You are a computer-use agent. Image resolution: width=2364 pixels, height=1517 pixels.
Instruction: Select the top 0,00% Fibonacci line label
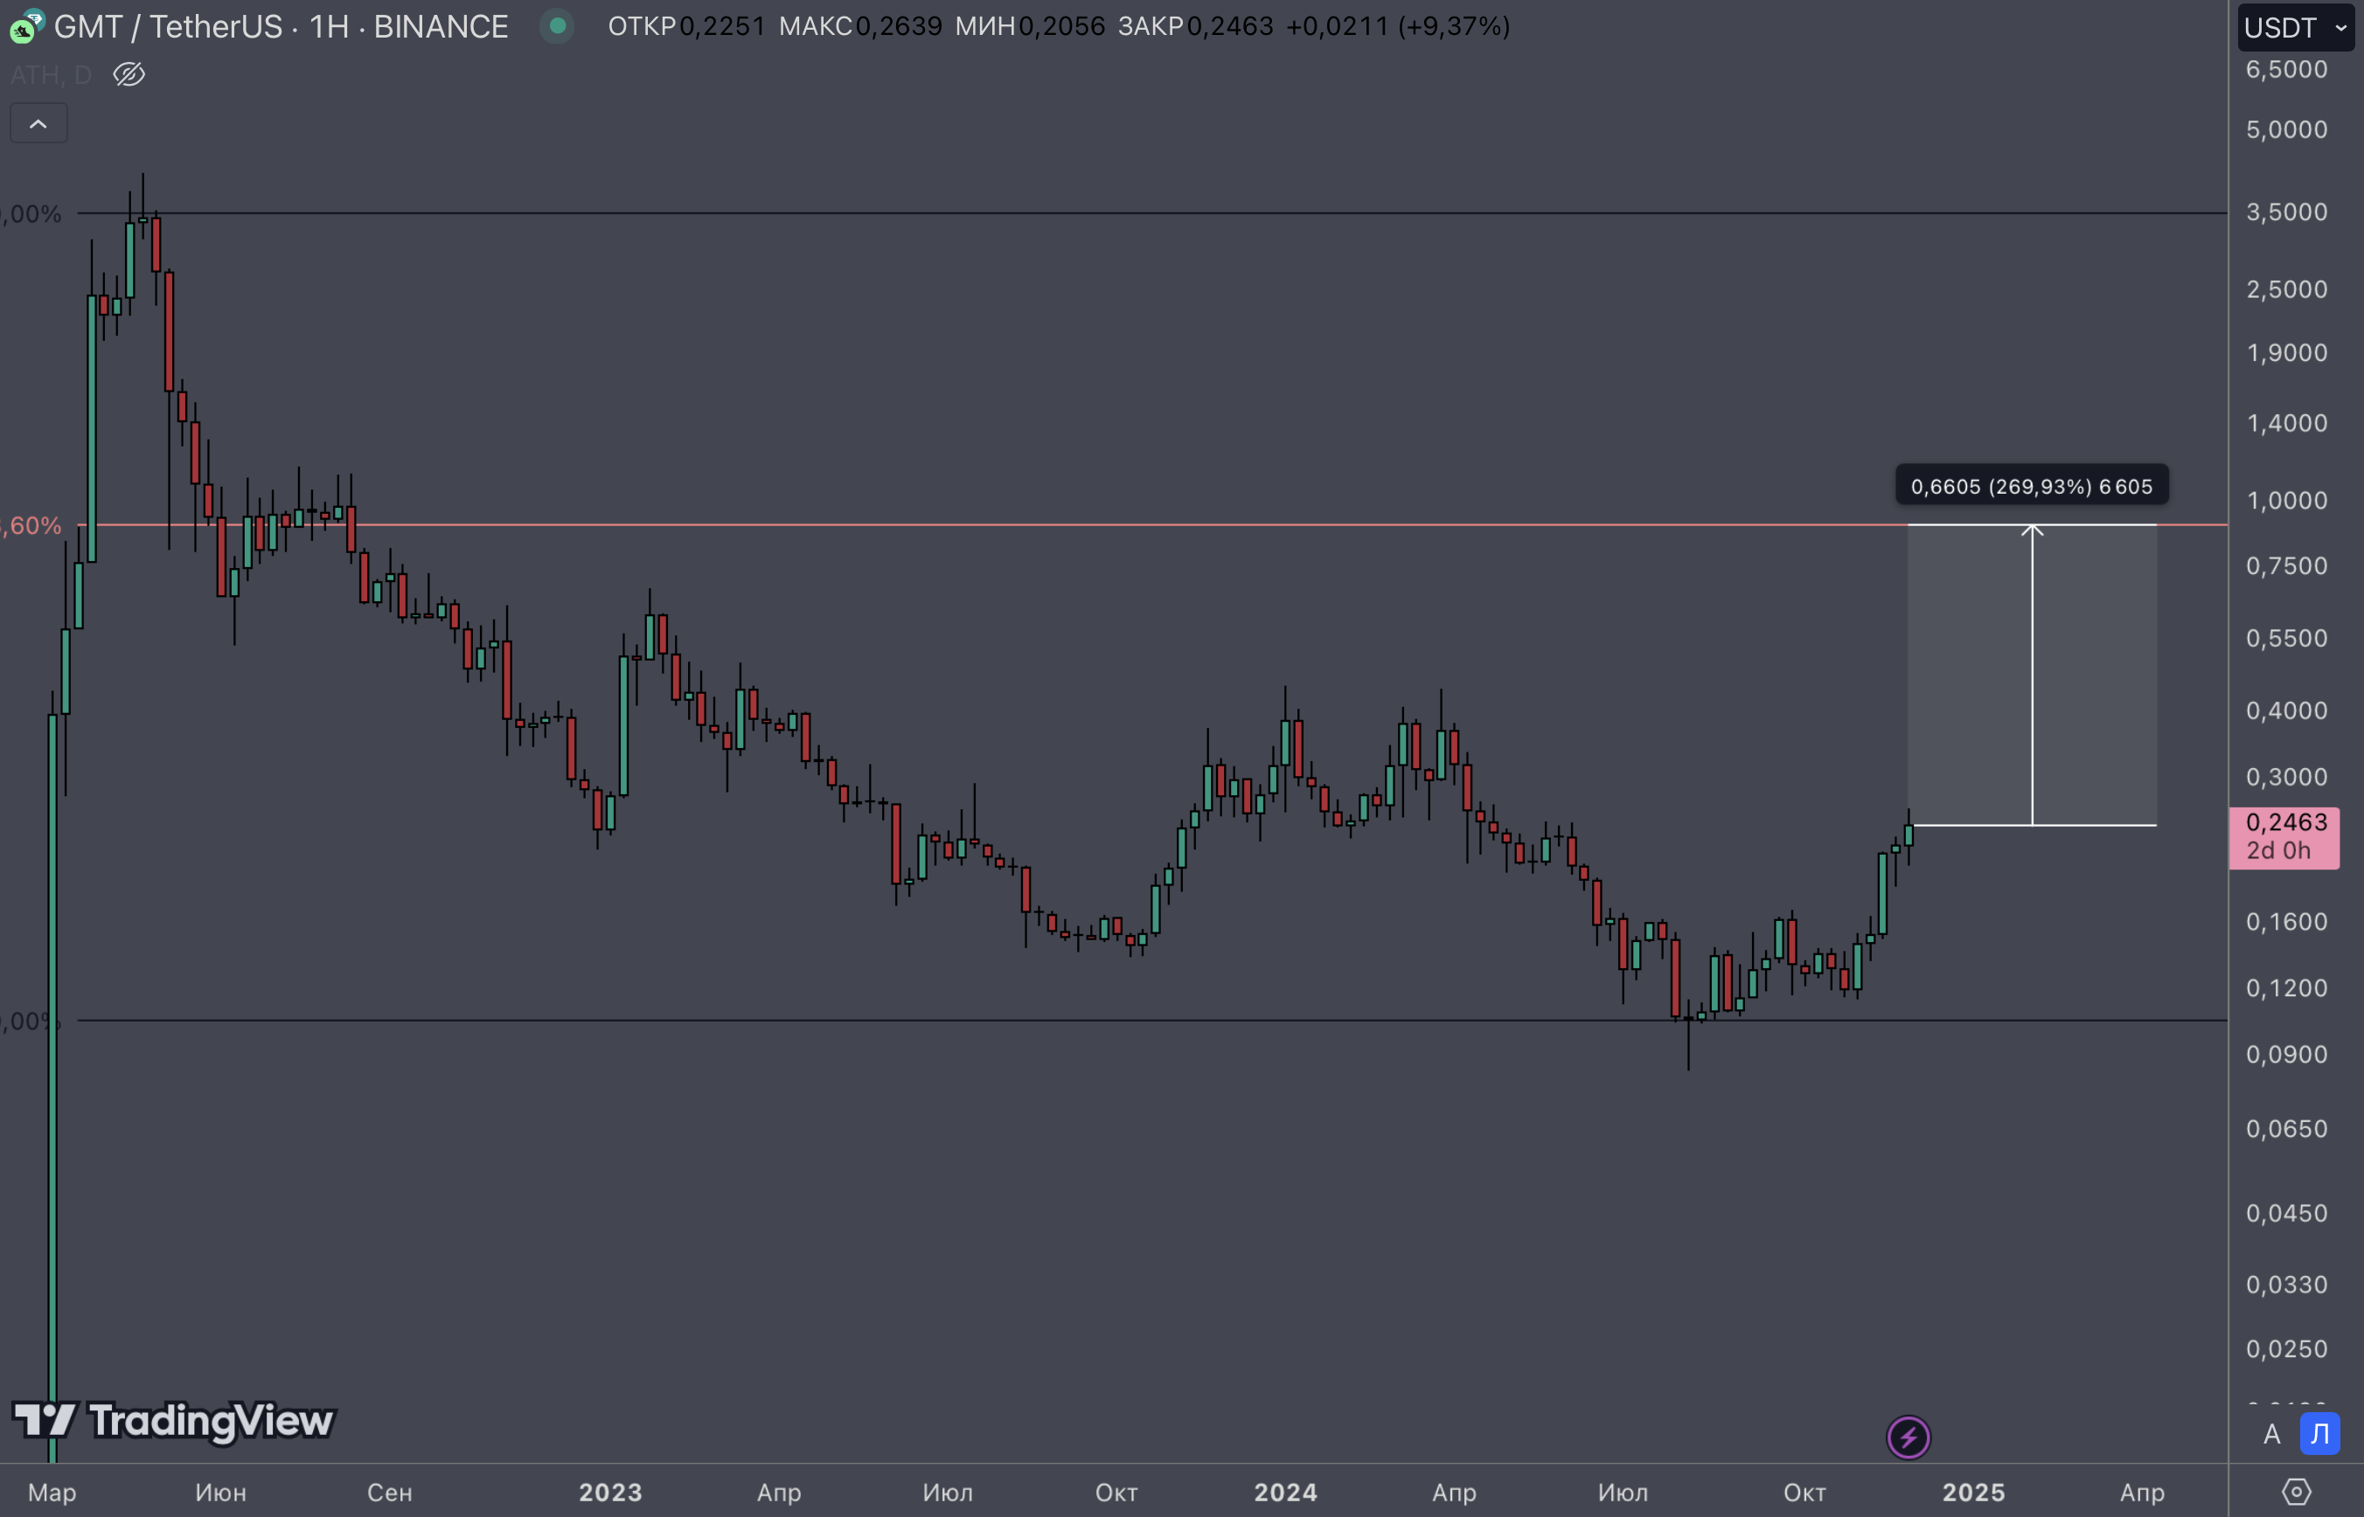click(x=31, y=214)
